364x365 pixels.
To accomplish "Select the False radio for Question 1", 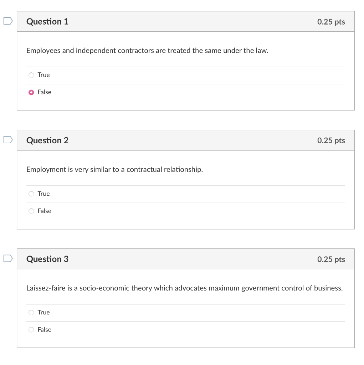I will 31,92.
